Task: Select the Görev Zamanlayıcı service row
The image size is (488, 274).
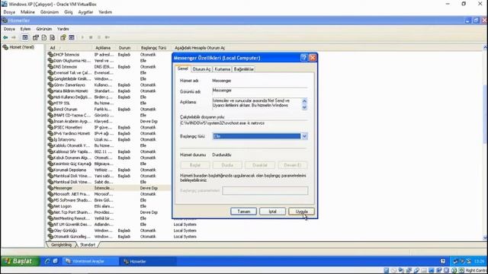Action: (108, 84)
